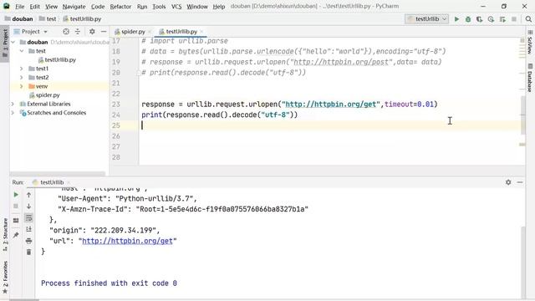This screenshot has width=535, height=301.
Task: Select testUrllib.py in the project tree
Action: tap(57, 60)
